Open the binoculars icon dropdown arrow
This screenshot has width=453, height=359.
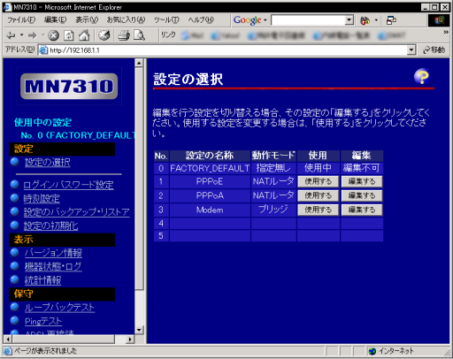point(376,20)
